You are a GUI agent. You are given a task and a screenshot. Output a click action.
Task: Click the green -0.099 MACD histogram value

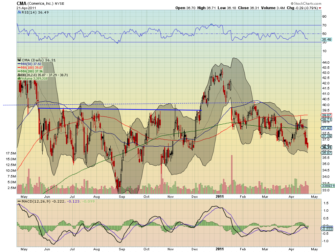click(88, 201)
